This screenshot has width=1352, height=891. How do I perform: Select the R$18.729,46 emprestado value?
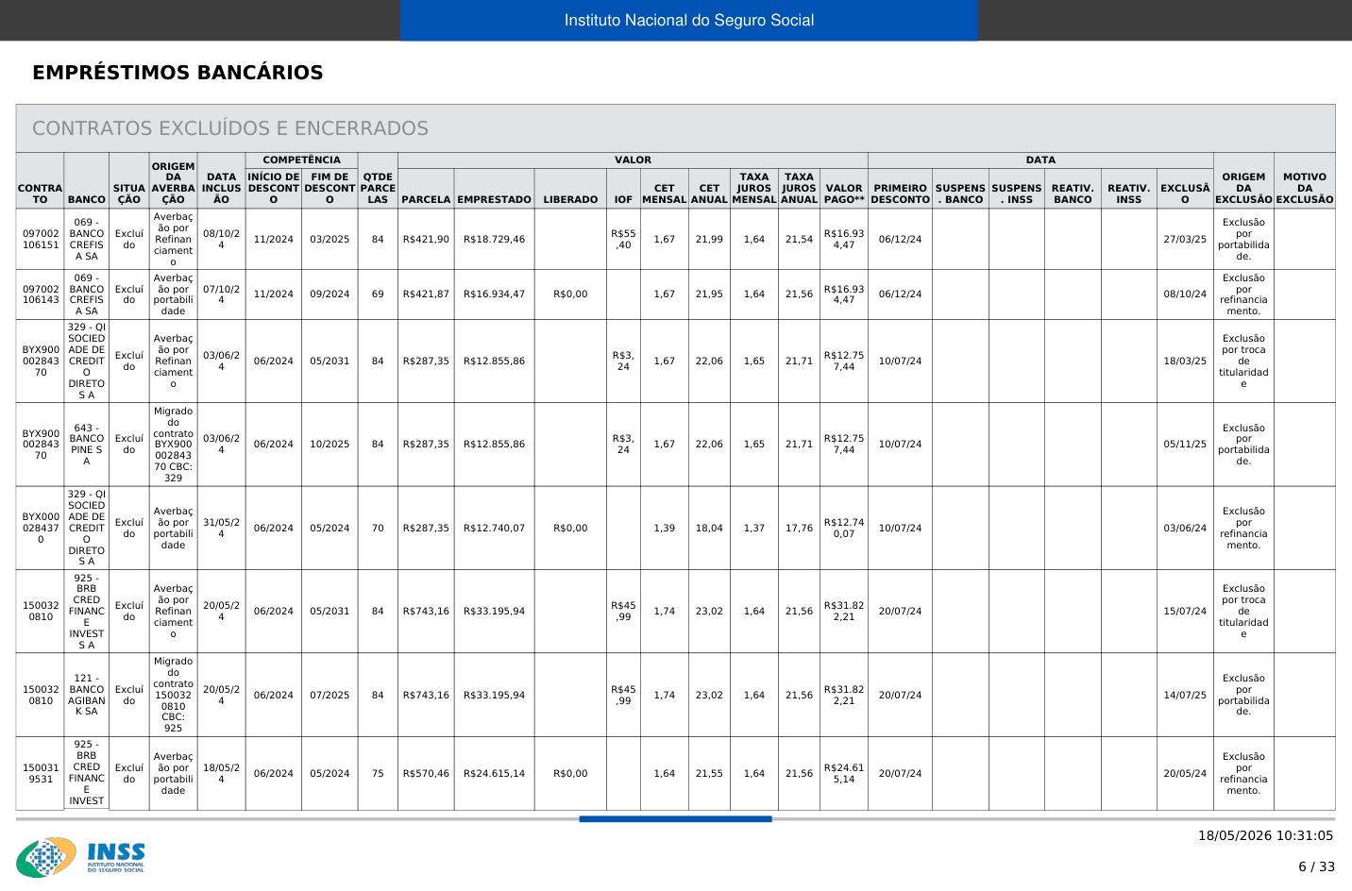(x=494, y=239)
